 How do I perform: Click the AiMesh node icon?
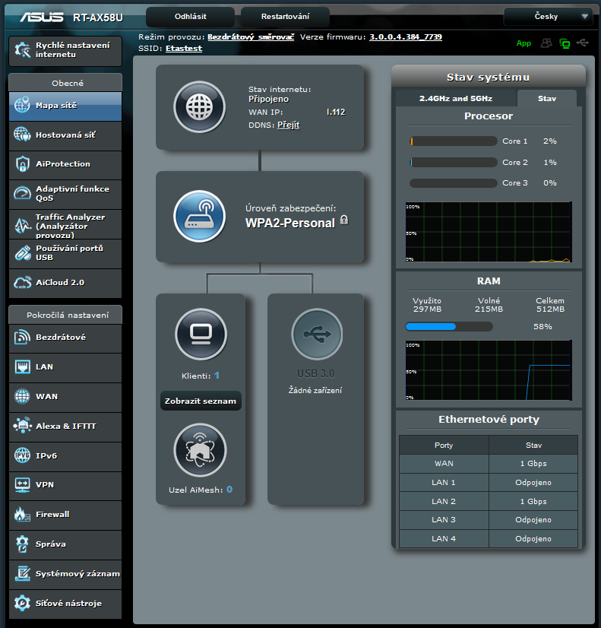[x=201, y=450]
